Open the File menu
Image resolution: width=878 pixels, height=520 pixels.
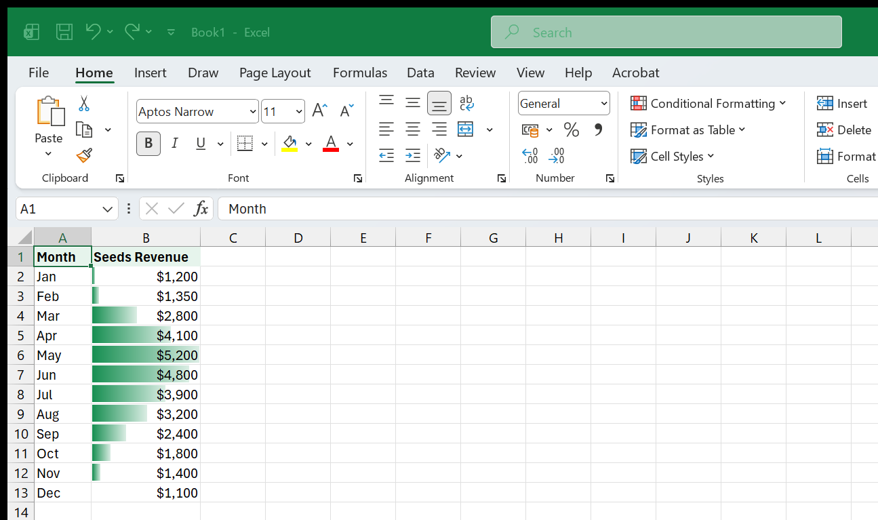39,73
